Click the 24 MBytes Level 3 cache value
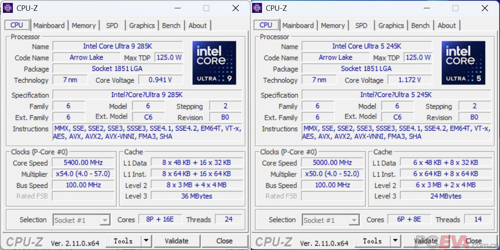The width and height of the screenshot is (500, 250). [x=446, y=196]
